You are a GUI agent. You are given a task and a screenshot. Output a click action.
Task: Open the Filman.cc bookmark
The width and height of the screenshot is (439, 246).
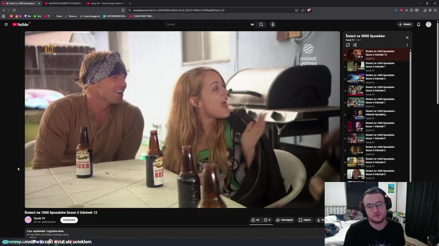(x=71, y=16)
